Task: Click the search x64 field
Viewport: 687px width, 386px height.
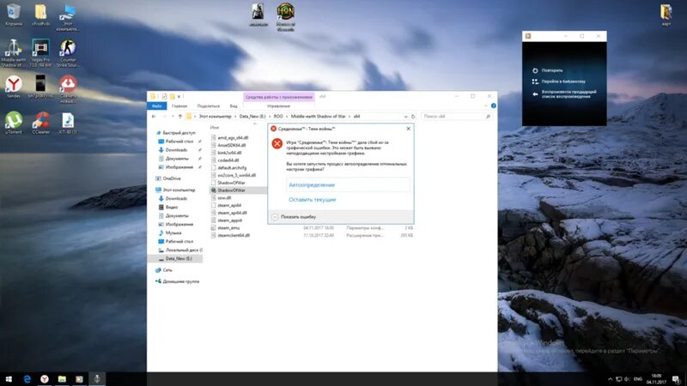Action: pos(456,117)
